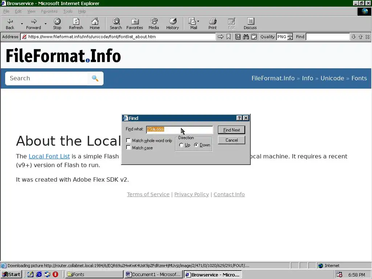372x279 pixels.
Task: Open the Edit menu
Action: (x=18, y=11)
